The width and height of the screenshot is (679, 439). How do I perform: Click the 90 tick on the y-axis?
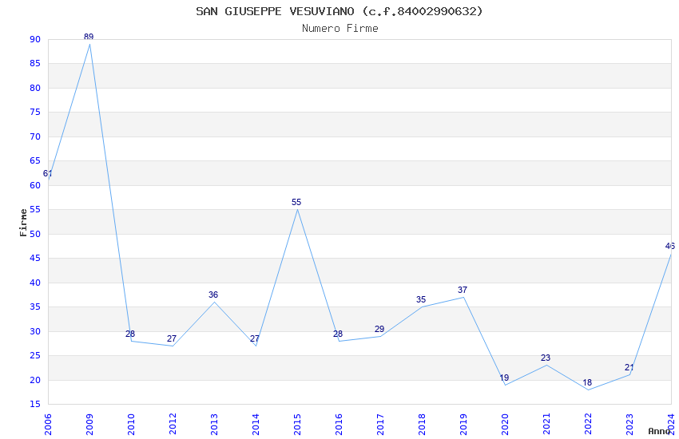coord(34,39)
